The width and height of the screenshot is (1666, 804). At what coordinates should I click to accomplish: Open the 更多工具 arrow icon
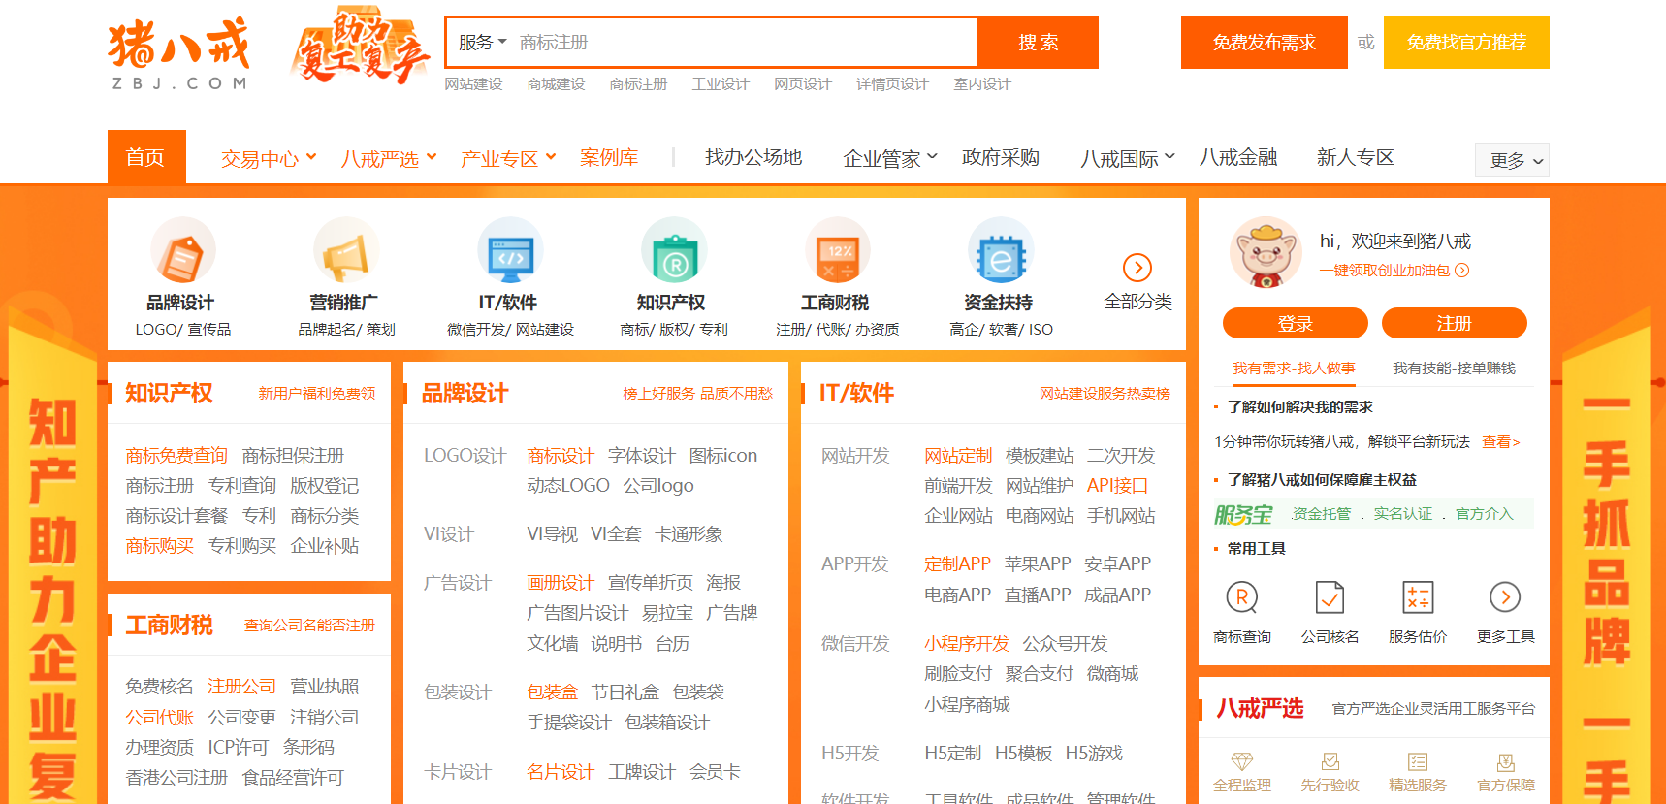coord(1505,597)
